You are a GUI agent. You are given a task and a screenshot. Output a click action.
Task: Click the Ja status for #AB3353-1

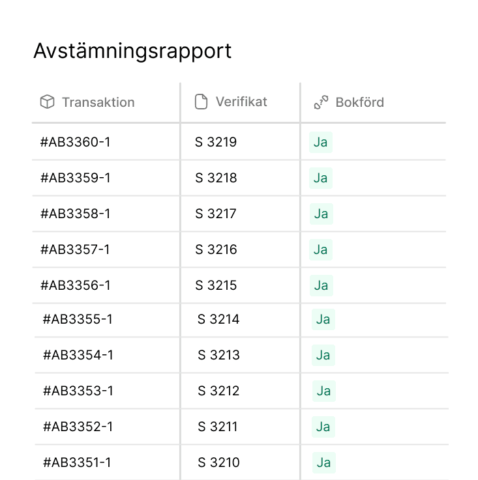pyautogui.click(x=323, y=391)
